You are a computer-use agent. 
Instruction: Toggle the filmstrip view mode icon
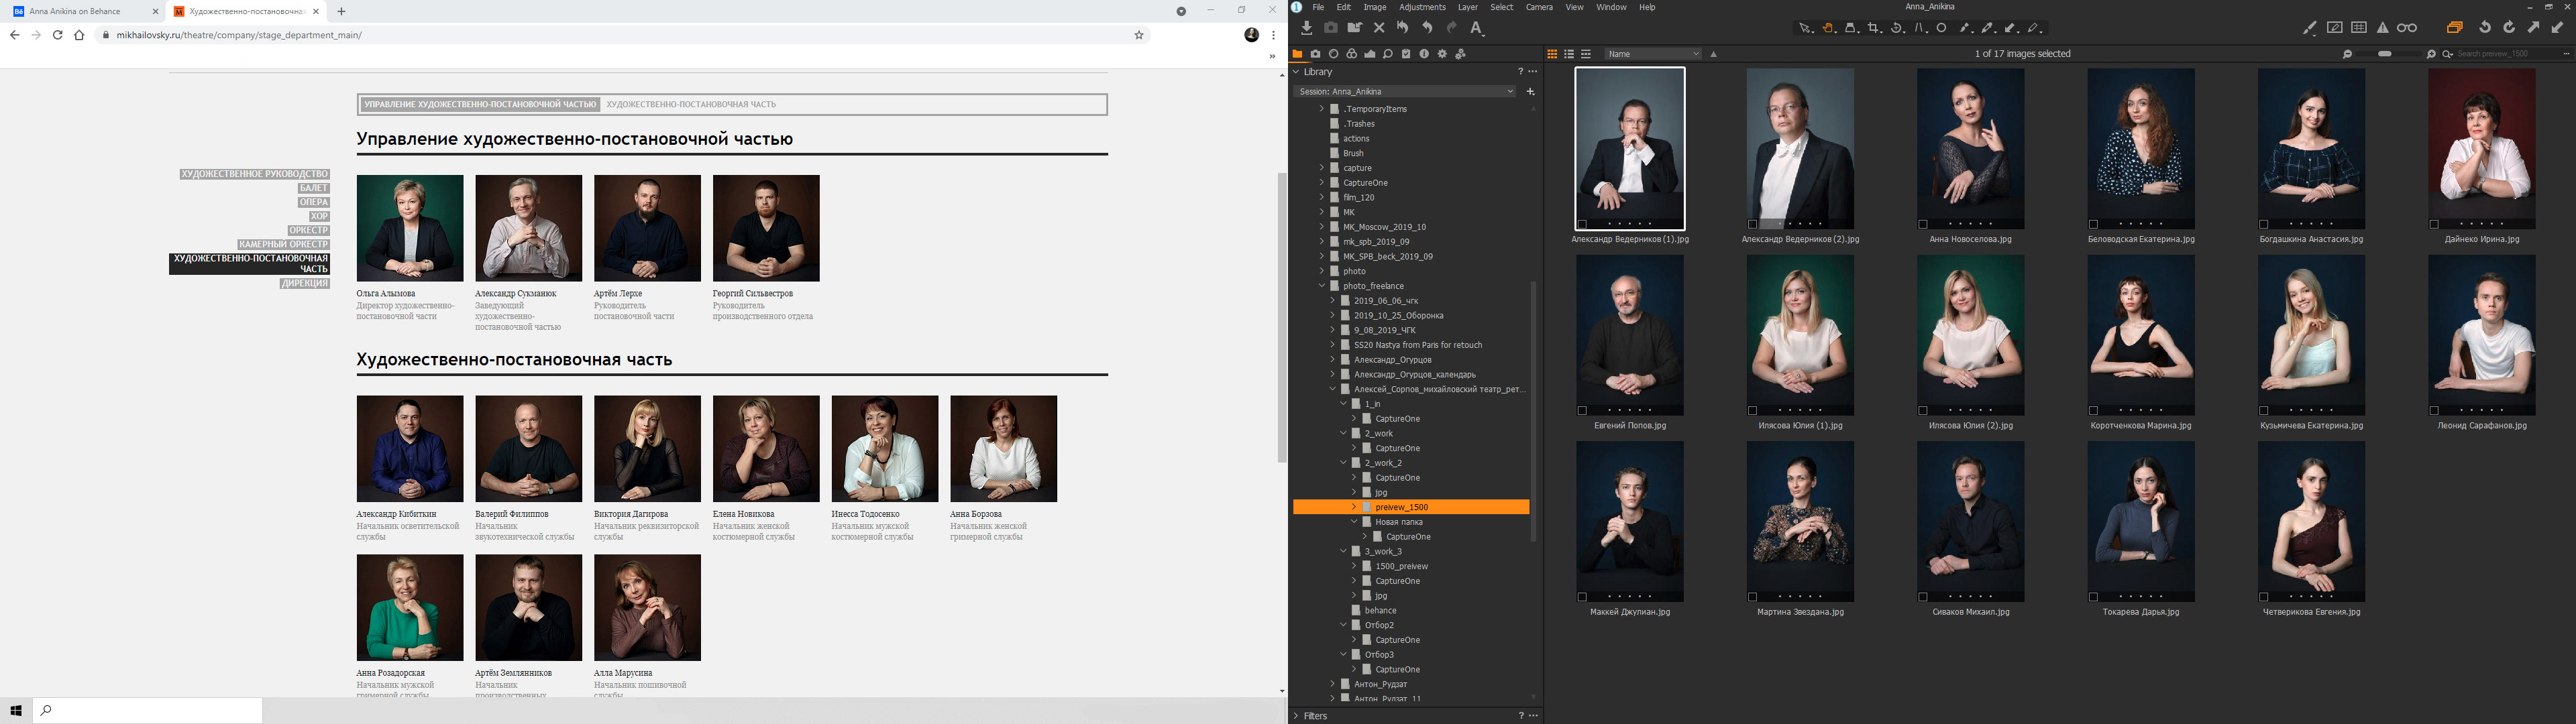1586,54
